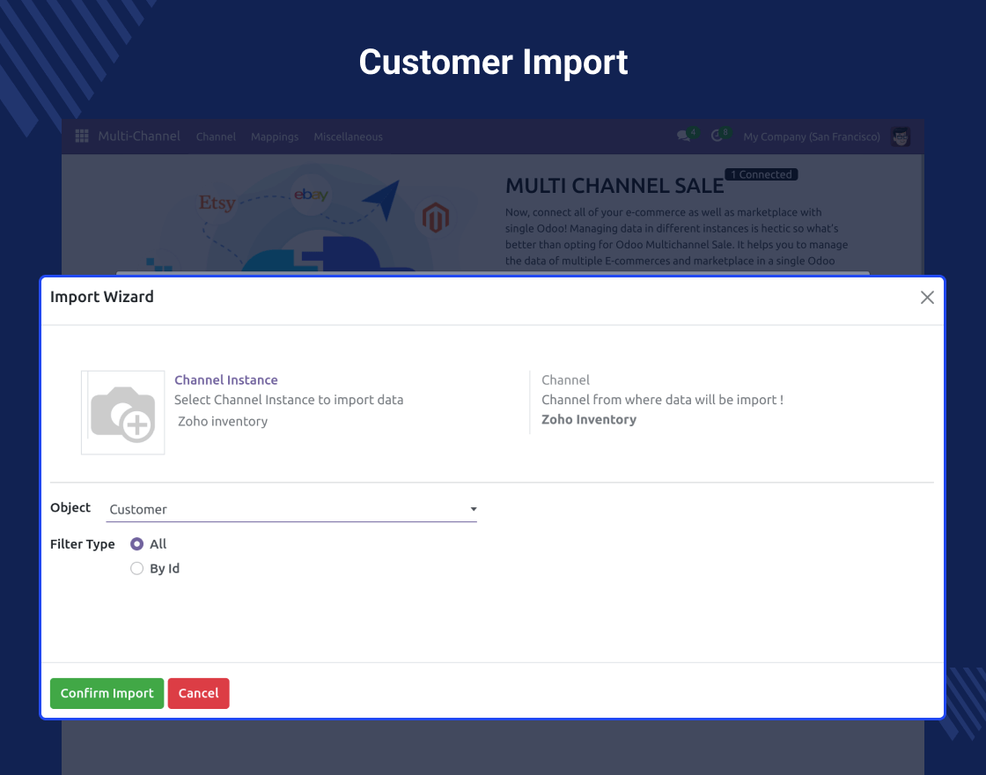Screen dimensions: 986x775
Task: Open the messages chat icon
Action: [683, 136]
